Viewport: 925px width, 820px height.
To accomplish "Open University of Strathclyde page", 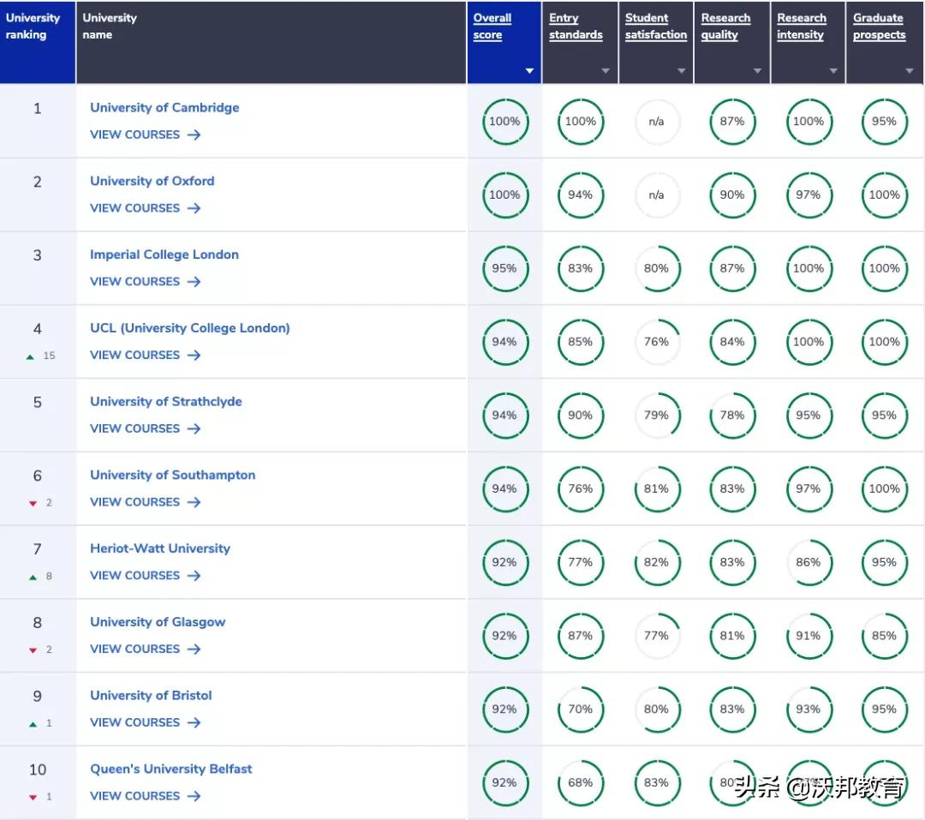I will point(166,402).
